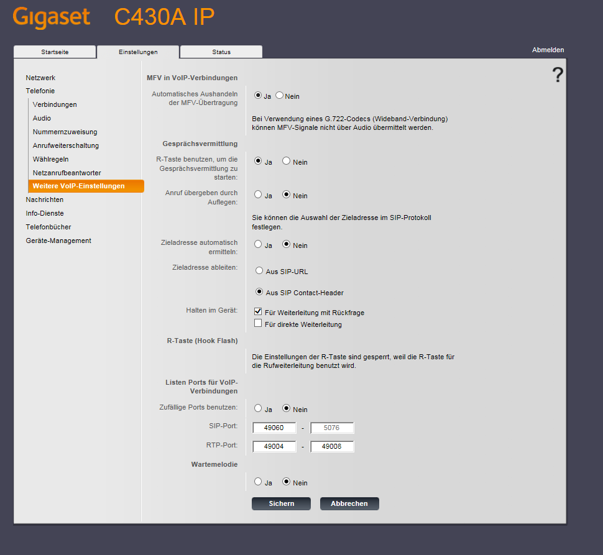Open Anrufweiterschaltung settings
Screen dimensions: 603x555
click(66, 145)
